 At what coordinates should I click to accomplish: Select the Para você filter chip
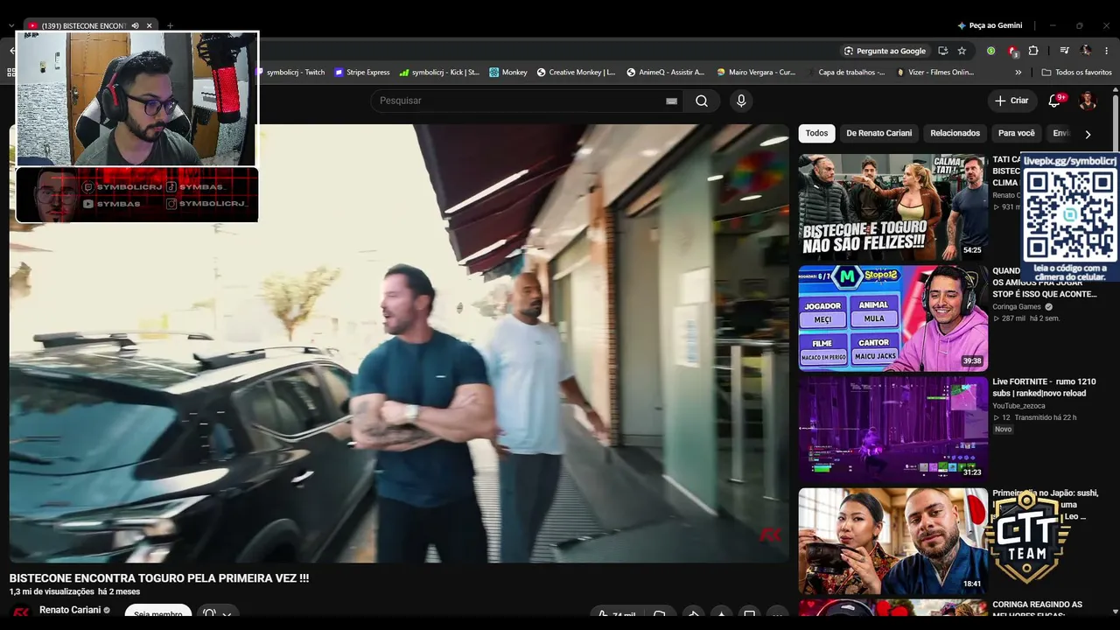[1017, 133]
